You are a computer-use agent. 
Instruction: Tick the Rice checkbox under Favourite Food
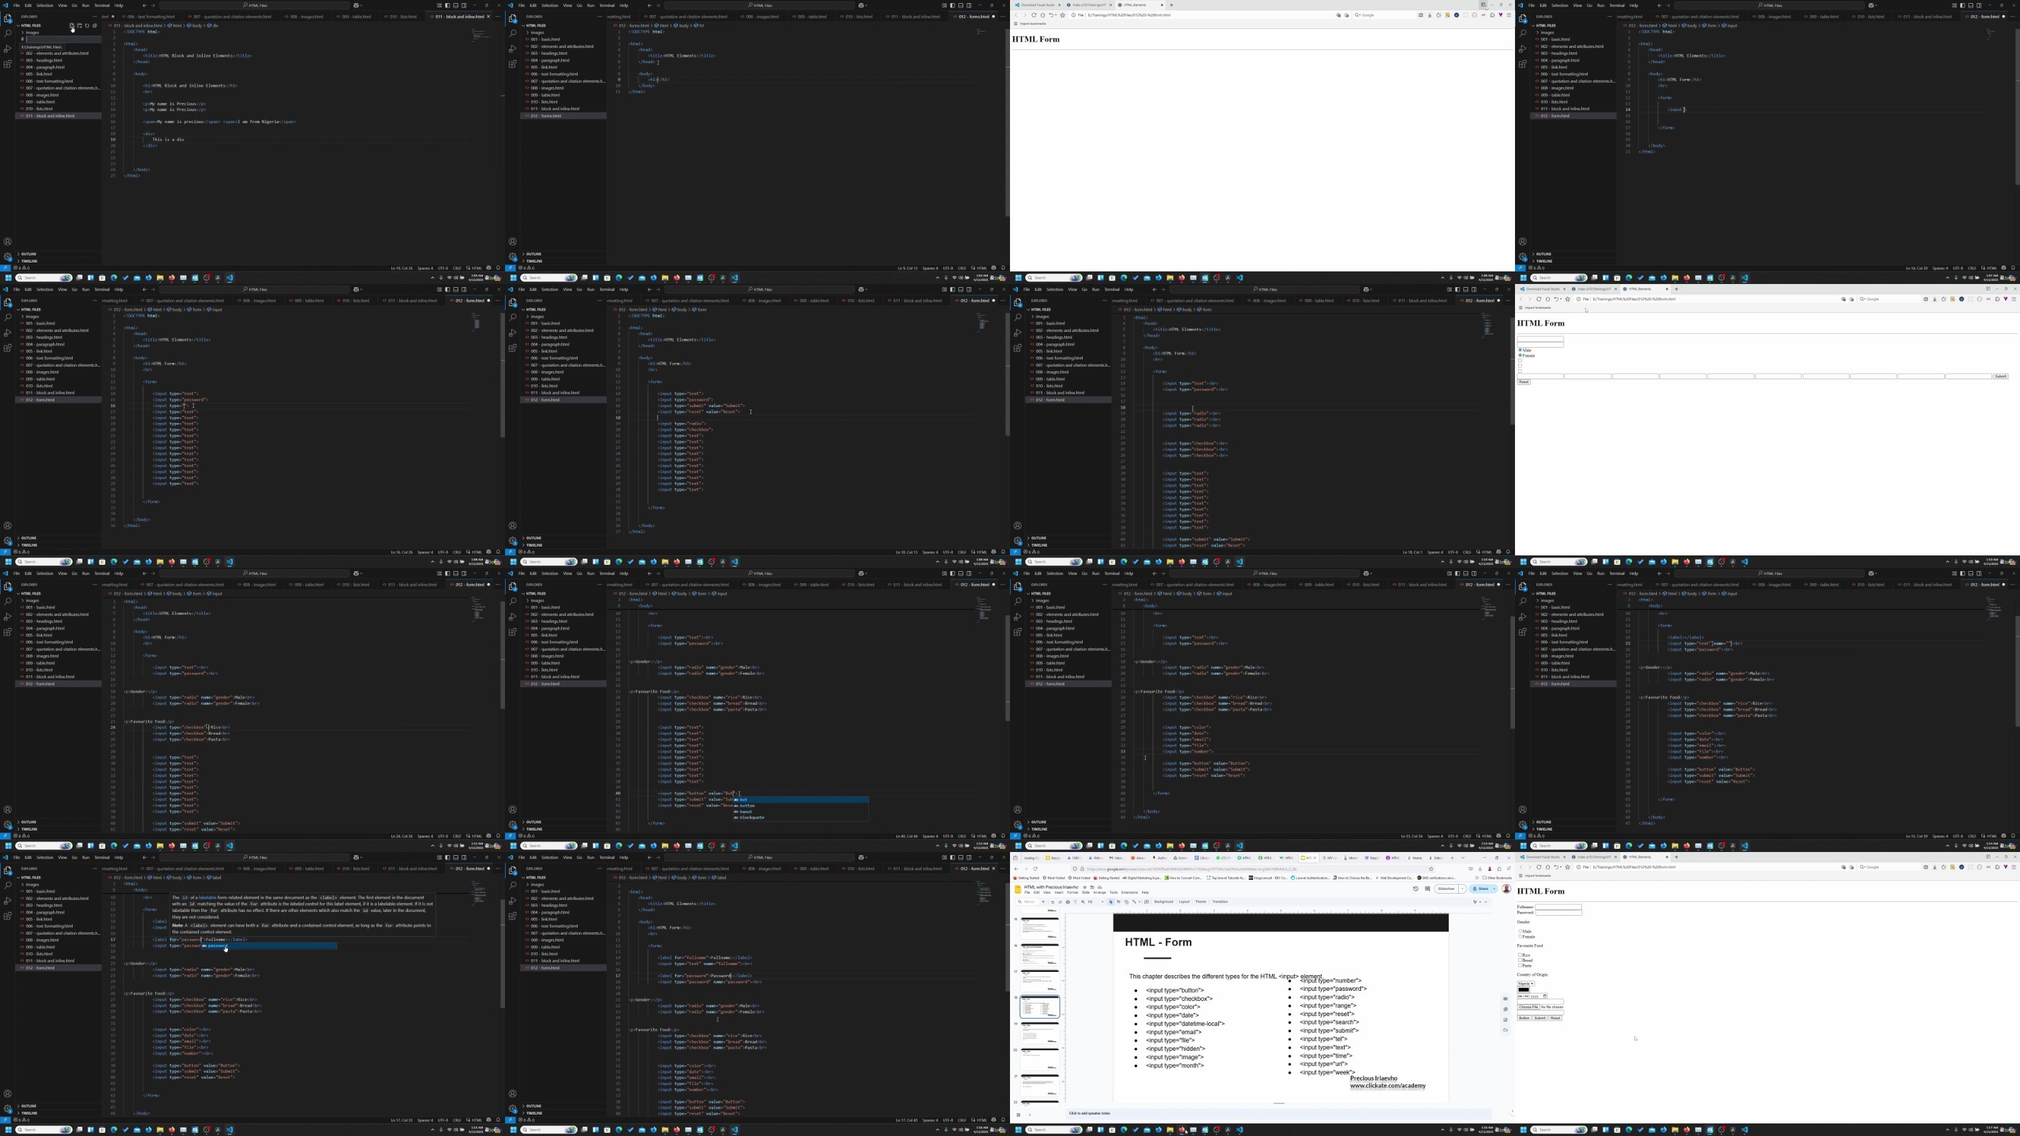[1519, 955]
